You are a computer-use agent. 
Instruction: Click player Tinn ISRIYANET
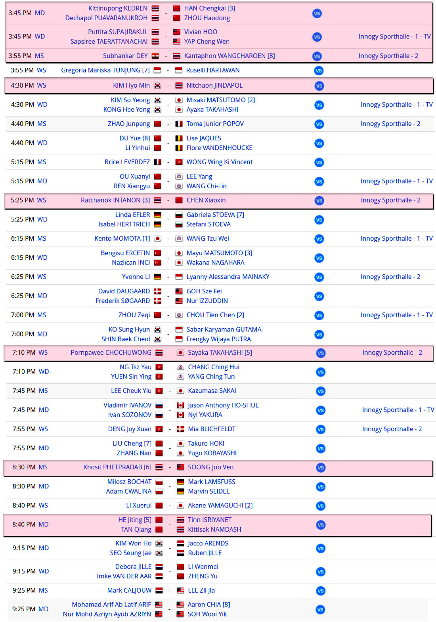click(210, 520)
